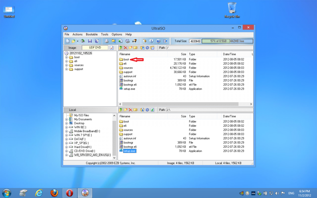This screenshot has height=198, width=317.
Task: Open the Actions menu
Action: coord(77,34)
